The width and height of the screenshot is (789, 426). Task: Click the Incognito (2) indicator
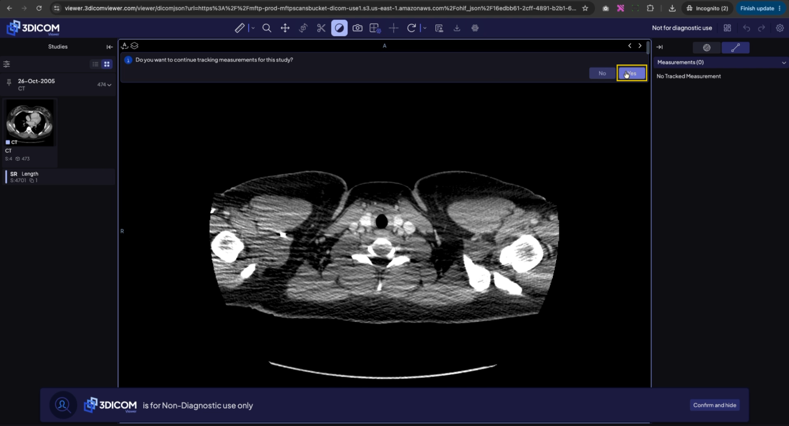click(x=707, y=8)
